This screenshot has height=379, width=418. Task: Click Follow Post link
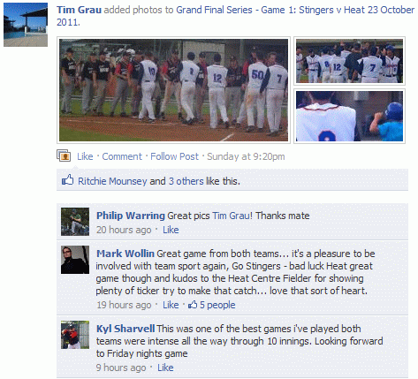coord(175,156)
